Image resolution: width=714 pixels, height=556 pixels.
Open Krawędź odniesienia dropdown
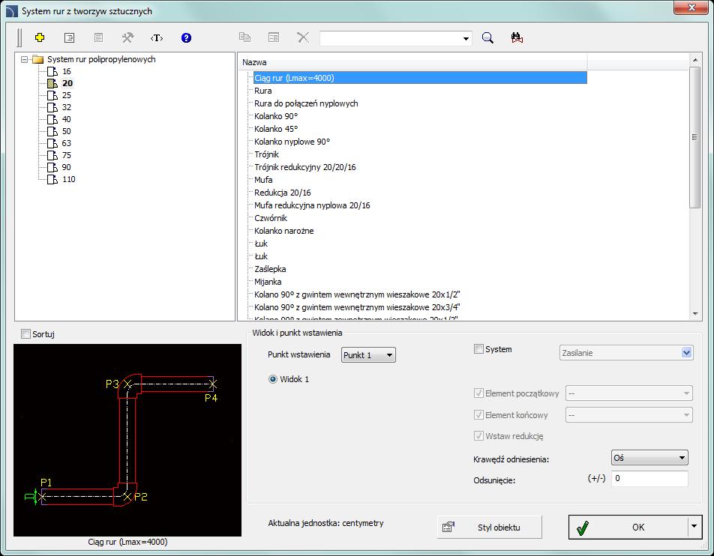click(649, 458)
